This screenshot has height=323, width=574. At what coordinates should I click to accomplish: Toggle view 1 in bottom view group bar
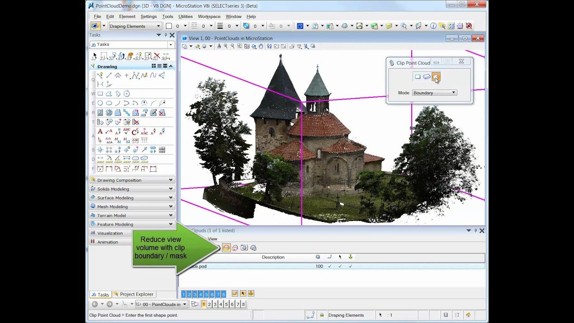204,304
